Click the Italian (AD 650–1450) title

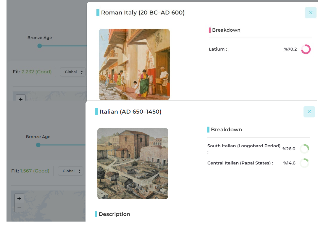point(130,112)
